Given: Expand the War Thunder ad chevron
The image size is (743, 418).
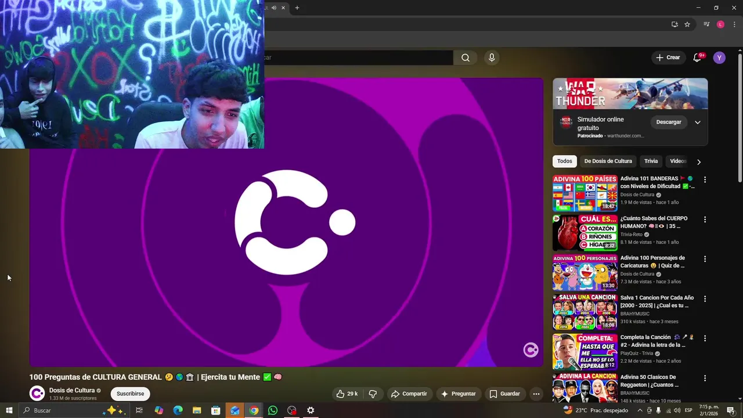Looking at the screenshot, I should (x=698, y=122).
